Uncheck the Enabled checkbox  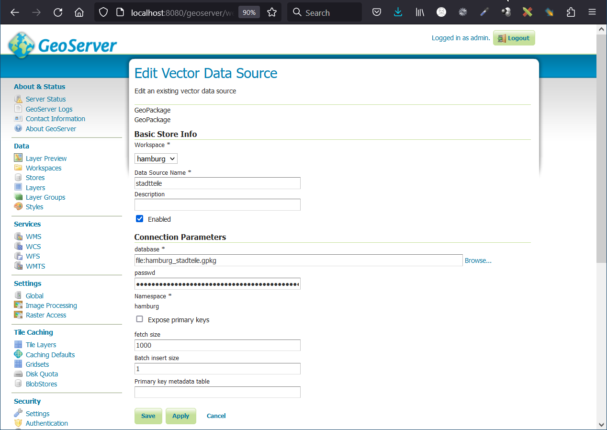click(x=140, y=219)
